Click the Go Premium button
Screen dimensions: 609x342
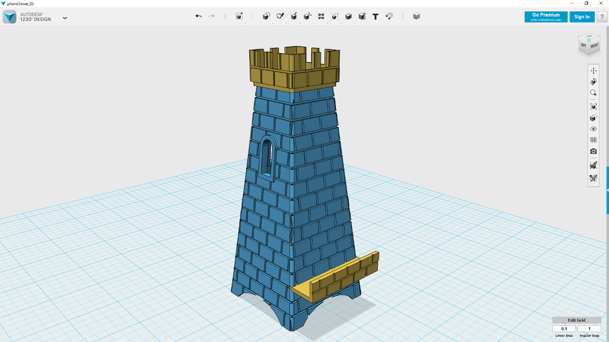click(x=546, y=17)
